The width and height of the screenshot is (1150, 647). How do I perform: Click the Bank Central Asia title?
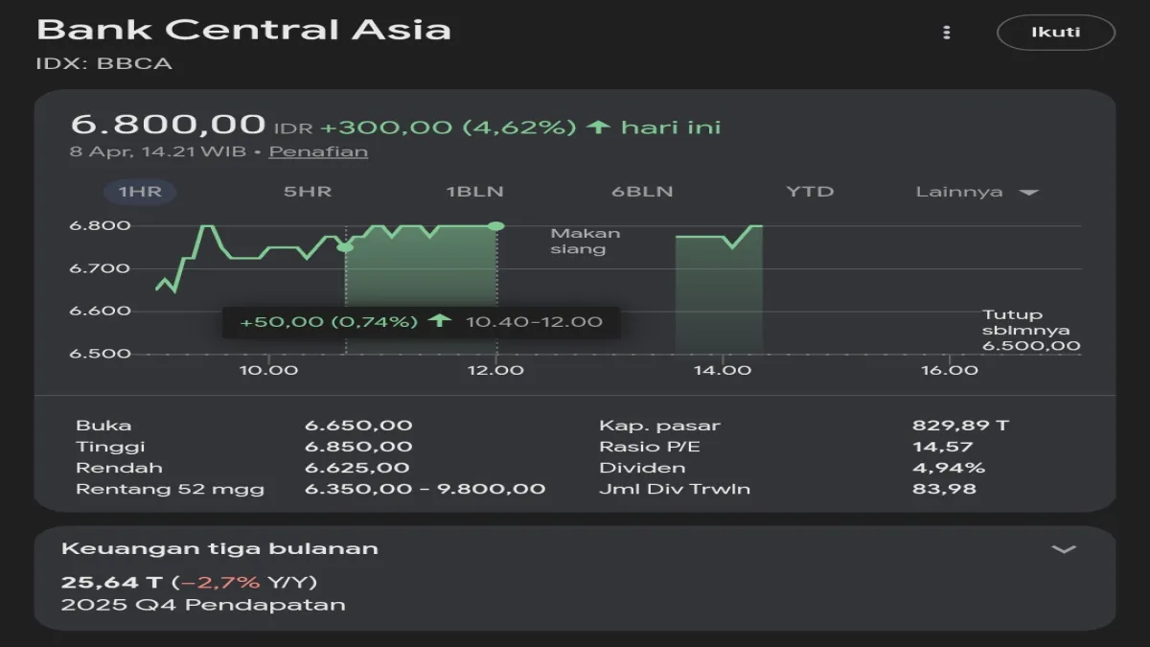(243, 29)
